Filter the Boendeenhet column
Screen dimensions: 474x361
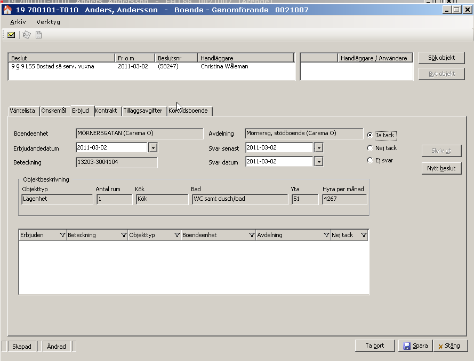tap(252, 236)
